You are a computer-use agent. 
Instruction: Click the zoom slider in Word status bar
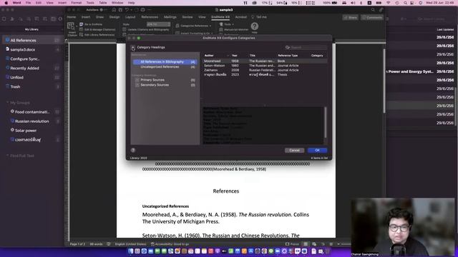(346, 244)
